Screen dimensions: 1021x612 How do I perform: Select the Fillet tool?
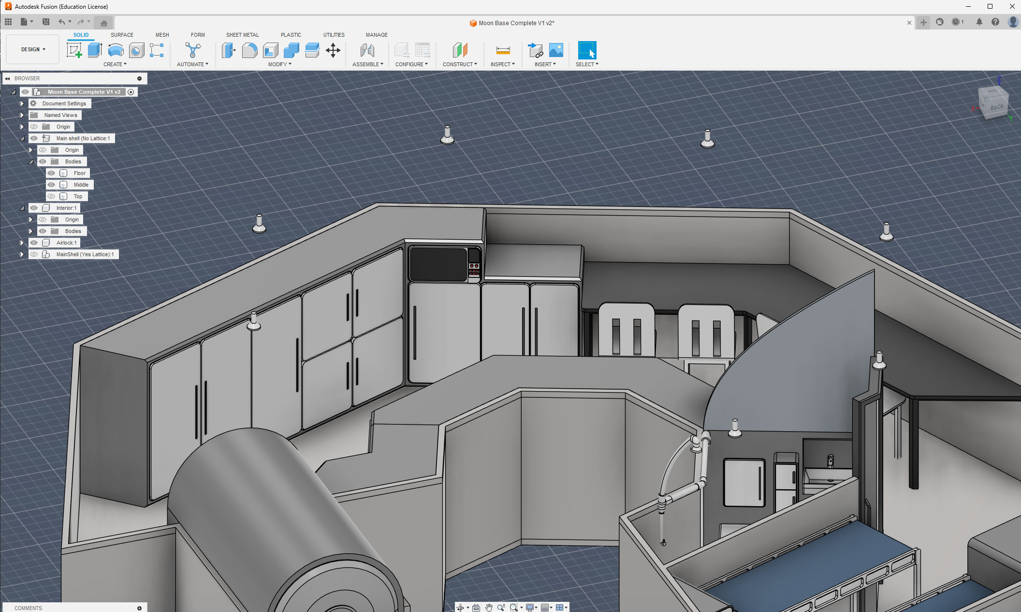tap(249, 50)
